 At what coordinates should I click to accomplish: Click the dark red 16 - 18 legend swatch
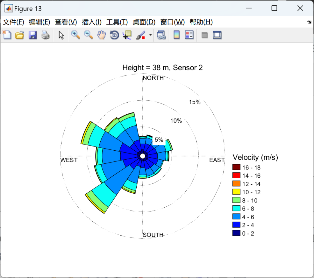coord(236,167)
